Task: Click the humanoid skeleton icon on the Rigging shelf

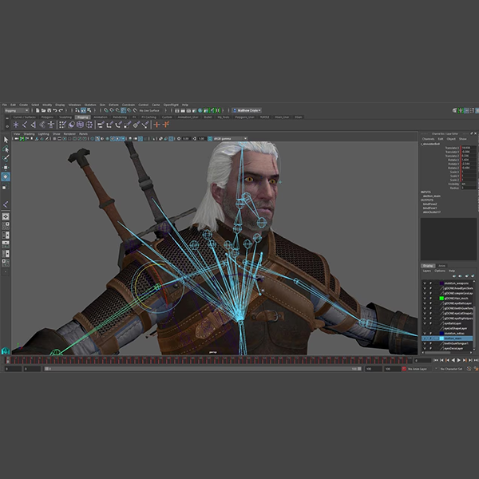Action: tap(51, 125)
